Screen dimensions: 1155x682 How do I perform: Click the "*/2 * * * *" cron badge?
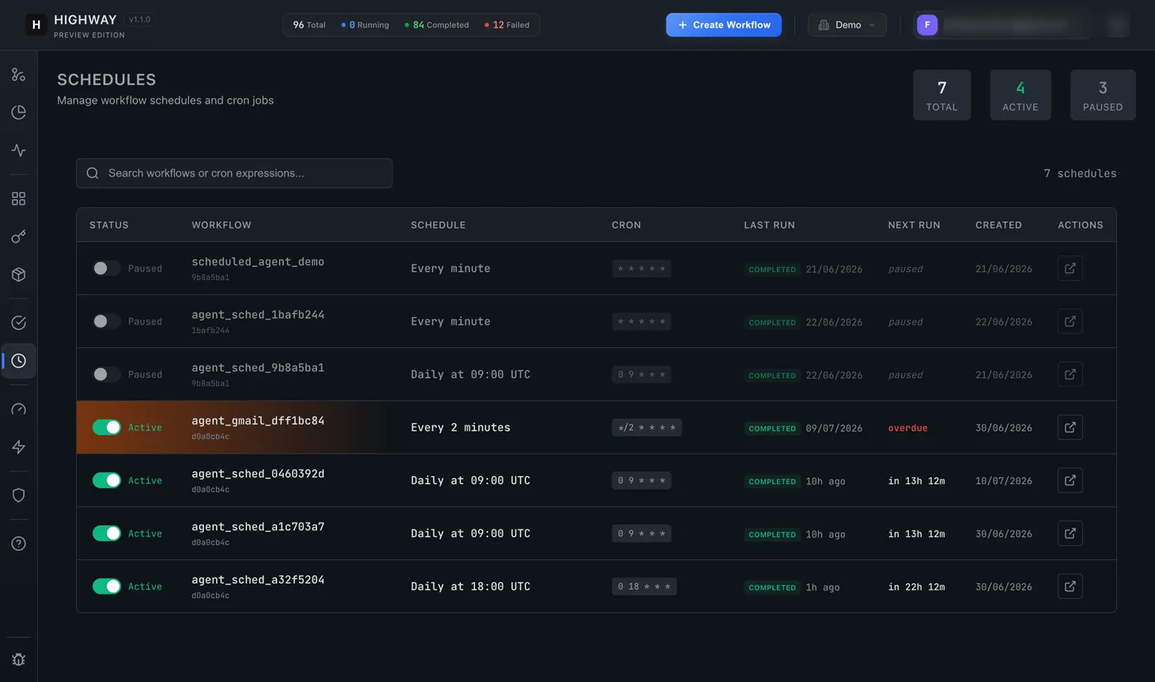646,427
